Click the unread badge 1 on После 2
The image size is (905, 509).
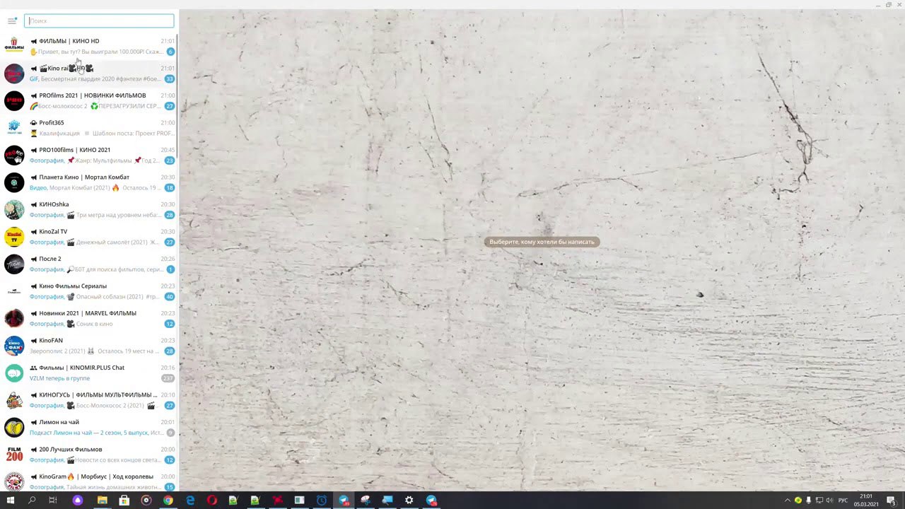[170, 269]
